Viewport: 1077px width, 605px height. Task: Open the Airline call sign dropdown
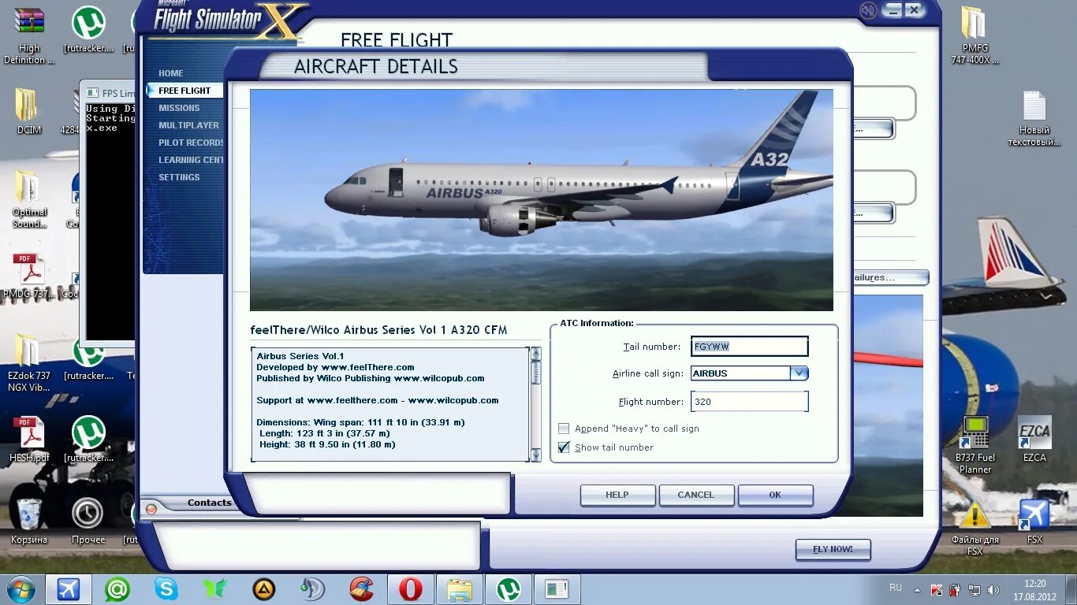[799, 373]
